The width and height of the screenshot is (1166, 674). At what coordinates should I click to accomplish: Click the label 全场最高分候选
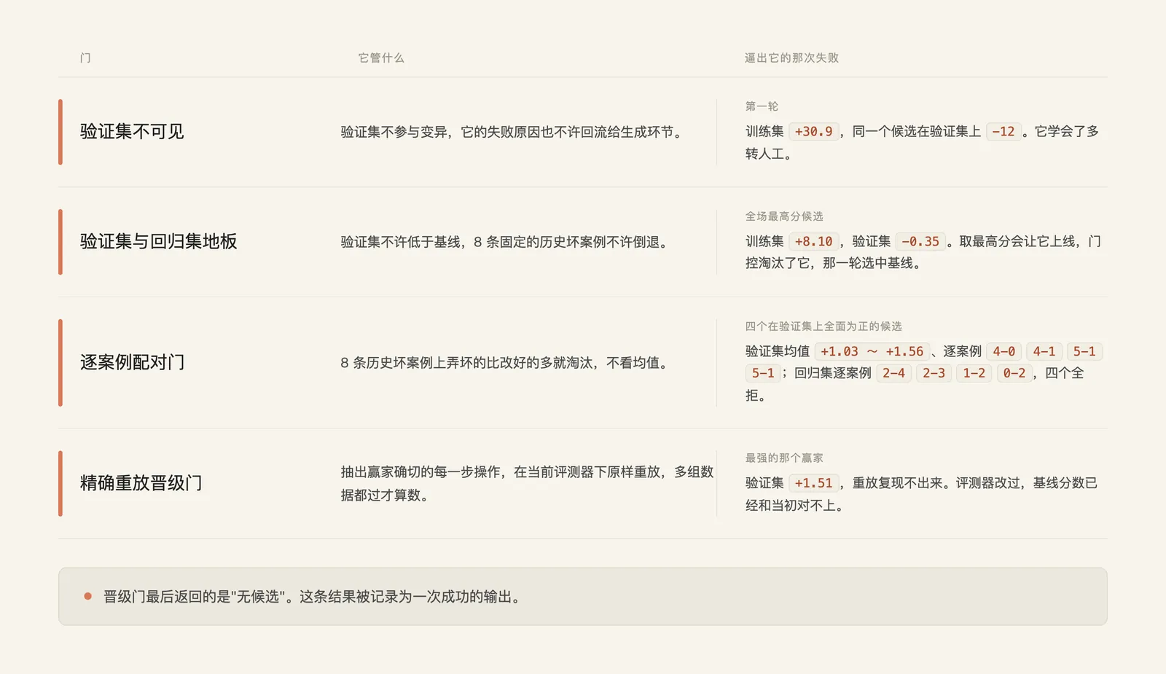tap(784, 216)
